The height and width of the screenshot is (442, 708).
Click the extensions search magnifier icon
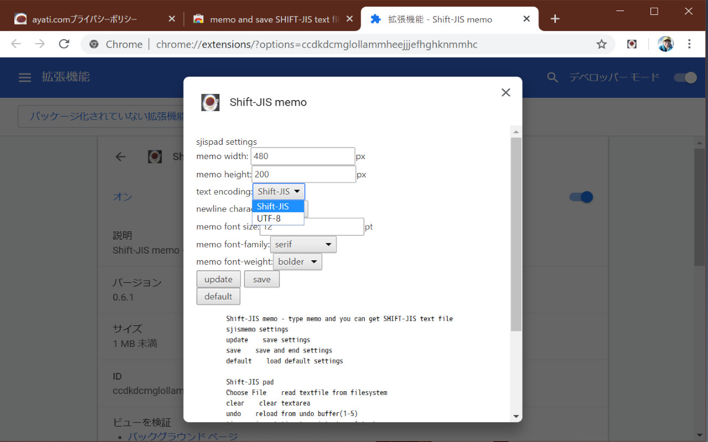[x=553, y=77]
